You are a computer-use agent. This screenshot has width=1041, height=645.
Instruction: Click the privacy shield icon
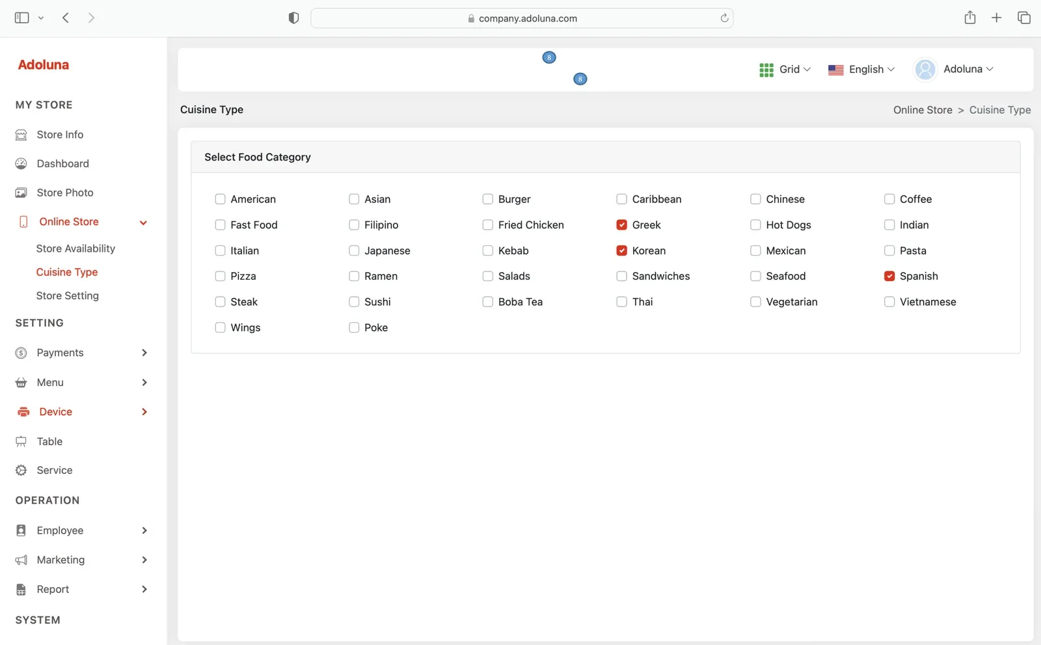click(x=293, y=18)
